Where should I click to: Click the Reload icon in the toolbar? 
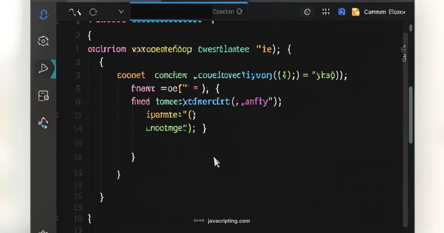coord(93,11)
